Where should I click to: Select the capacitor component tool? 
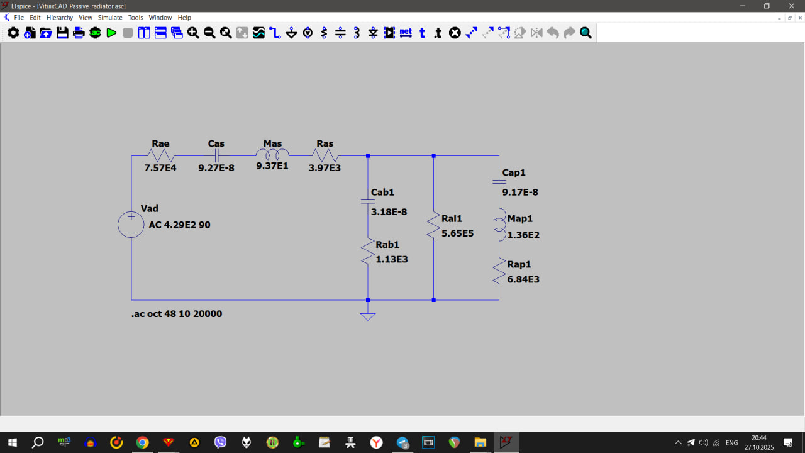340,33
